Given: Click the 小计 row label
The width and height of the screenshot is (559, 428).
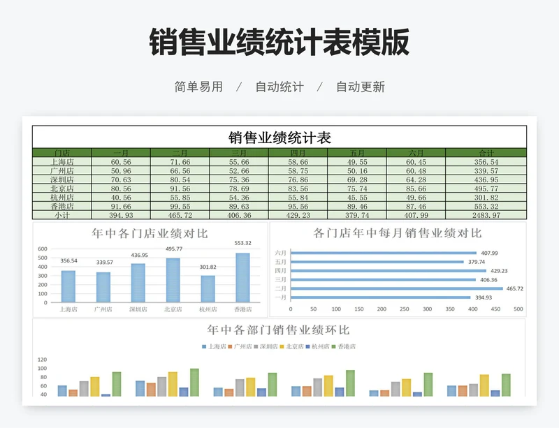Looking at the screenshot, I should (62, 215).
